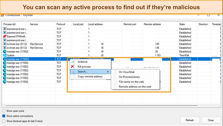Enable the Show open ports checkbox
223x126 pixels.
4,111
